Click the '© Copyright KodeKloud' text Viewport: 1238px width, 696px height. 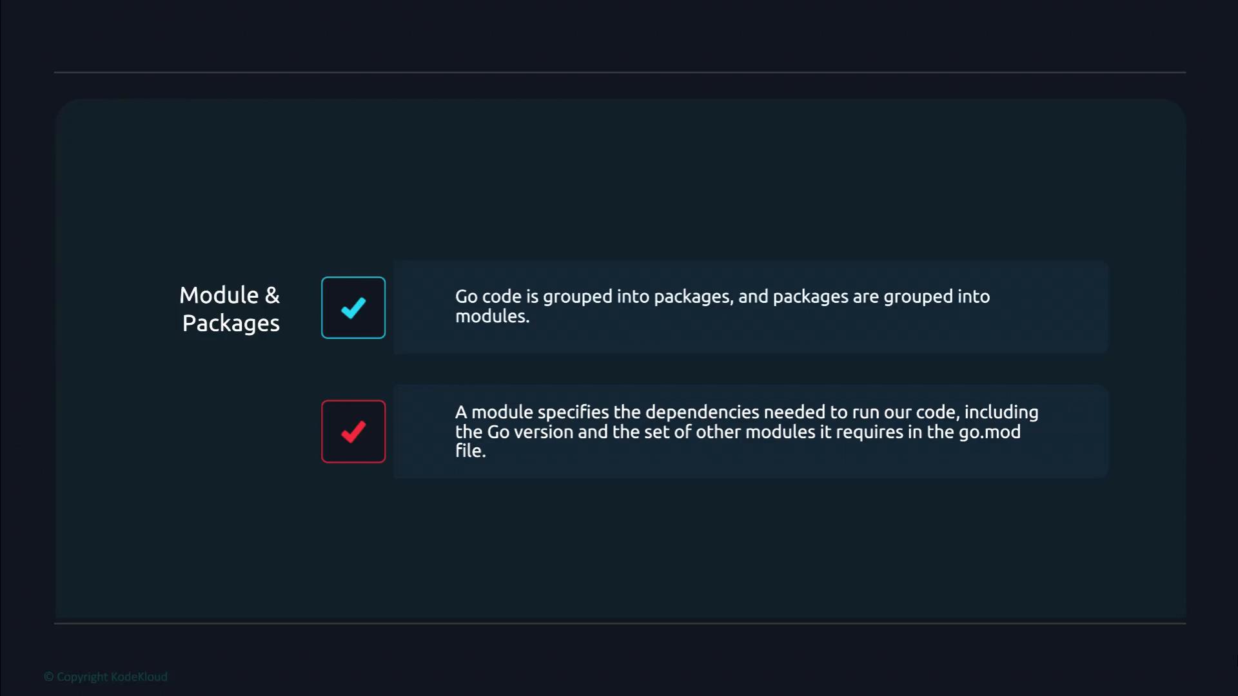tap(106, 677)
